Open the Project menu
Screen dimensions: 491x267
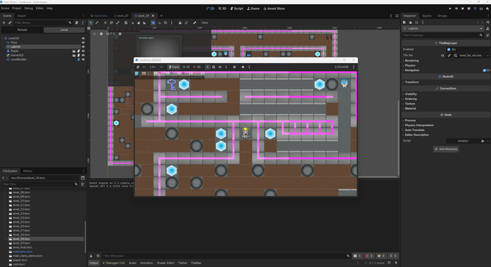point(17,8)
